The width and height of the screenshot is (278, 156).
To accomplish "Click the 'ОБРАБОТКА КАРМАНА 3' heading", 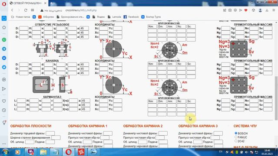I will [x=198, y=126].
